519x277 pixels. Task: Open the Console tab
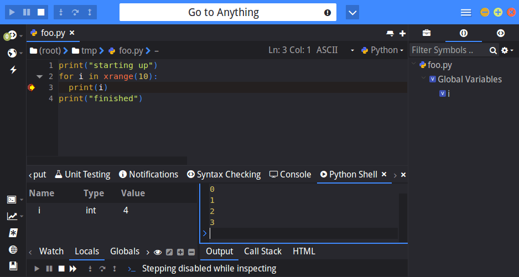click(x=290, y=174)
